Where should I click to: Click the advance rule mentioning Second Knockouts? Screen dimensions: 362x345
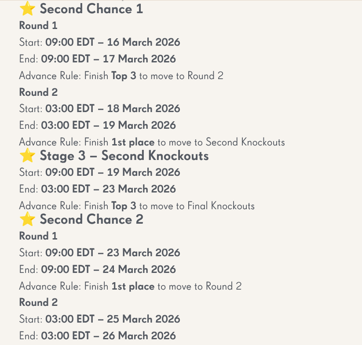(152, 142)
